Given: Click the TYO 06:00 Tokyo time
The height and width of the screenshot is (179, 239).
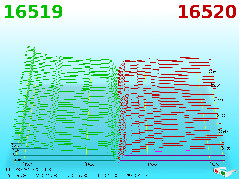Looking at the screenshot, I should (17, 175).
